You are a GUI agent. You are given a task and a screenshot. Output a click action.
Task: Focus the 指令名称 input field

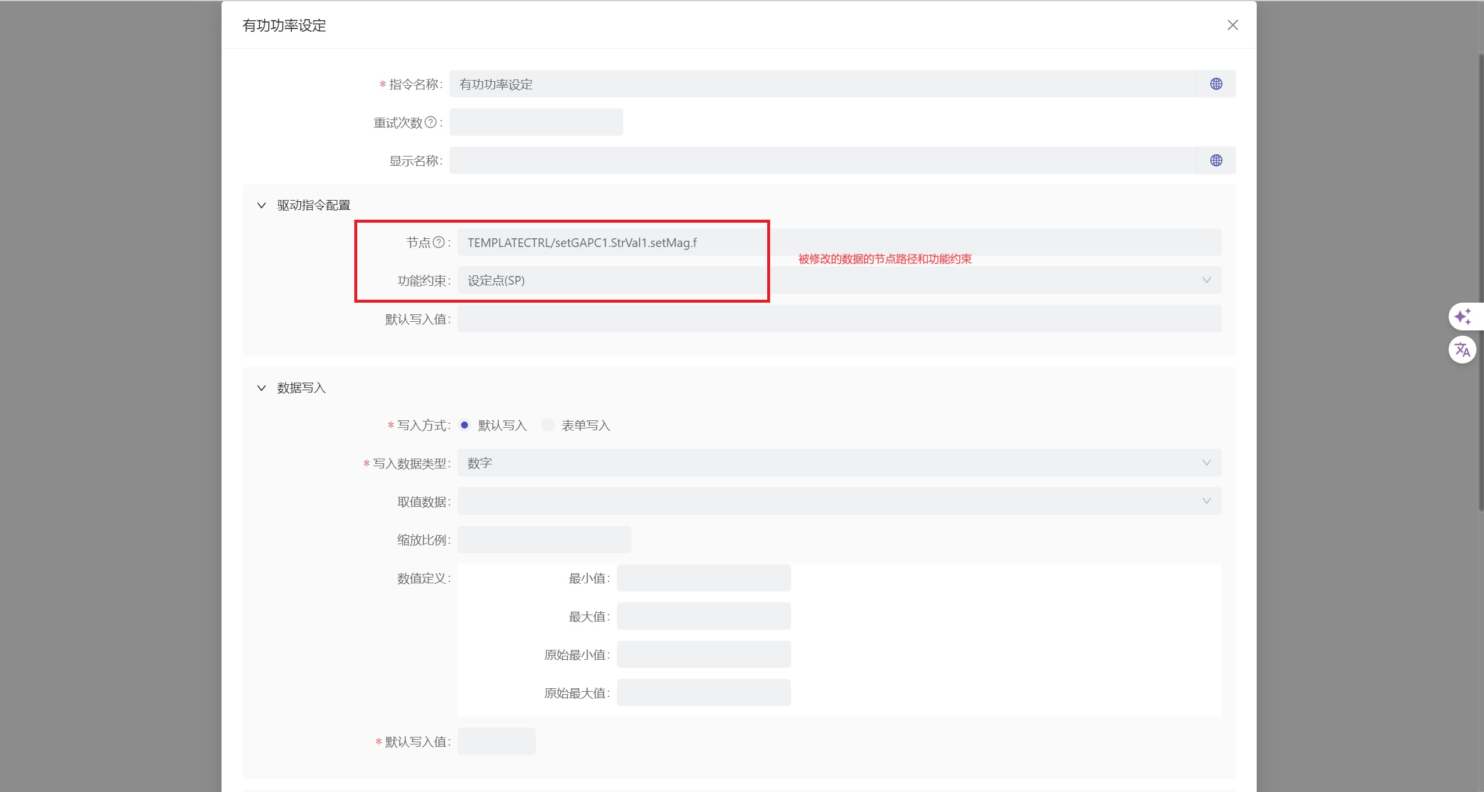coord(823,84)
